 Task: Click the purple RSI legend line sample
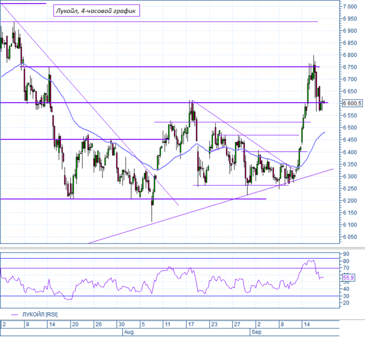[14, 314]
